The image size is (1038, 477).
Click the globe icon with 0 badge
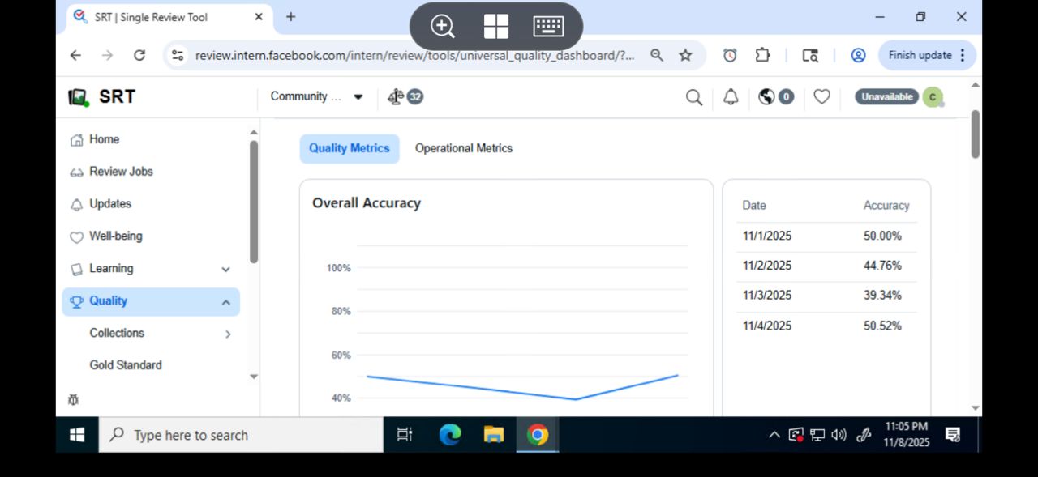[774, 97]
